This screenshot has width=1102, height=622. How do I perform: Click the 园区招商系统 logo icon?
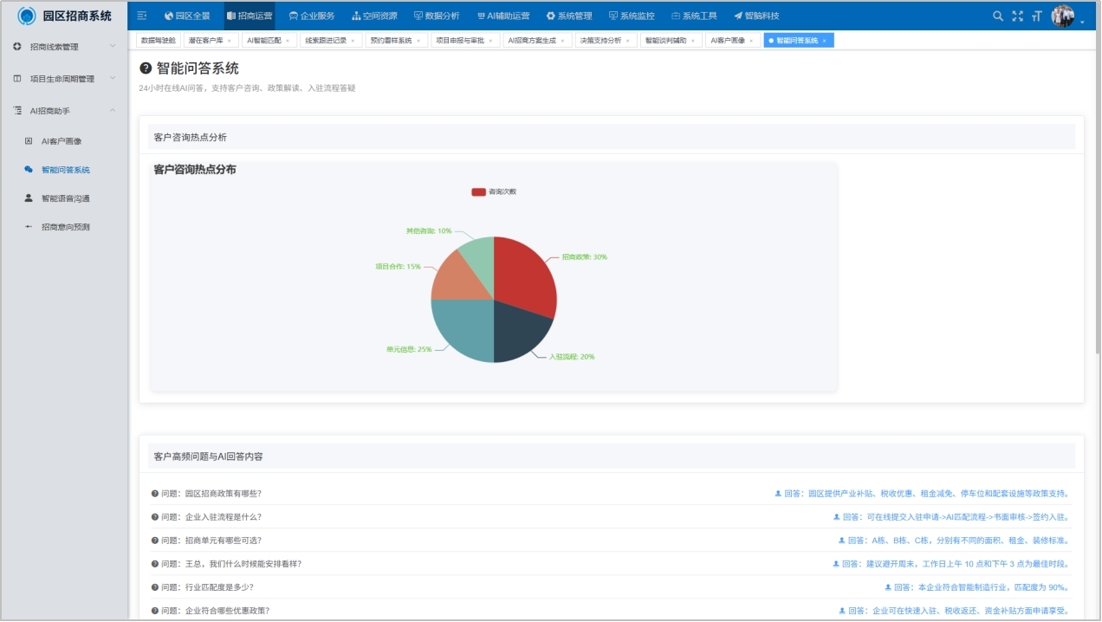pyautogui.click(x=27, y=16)
